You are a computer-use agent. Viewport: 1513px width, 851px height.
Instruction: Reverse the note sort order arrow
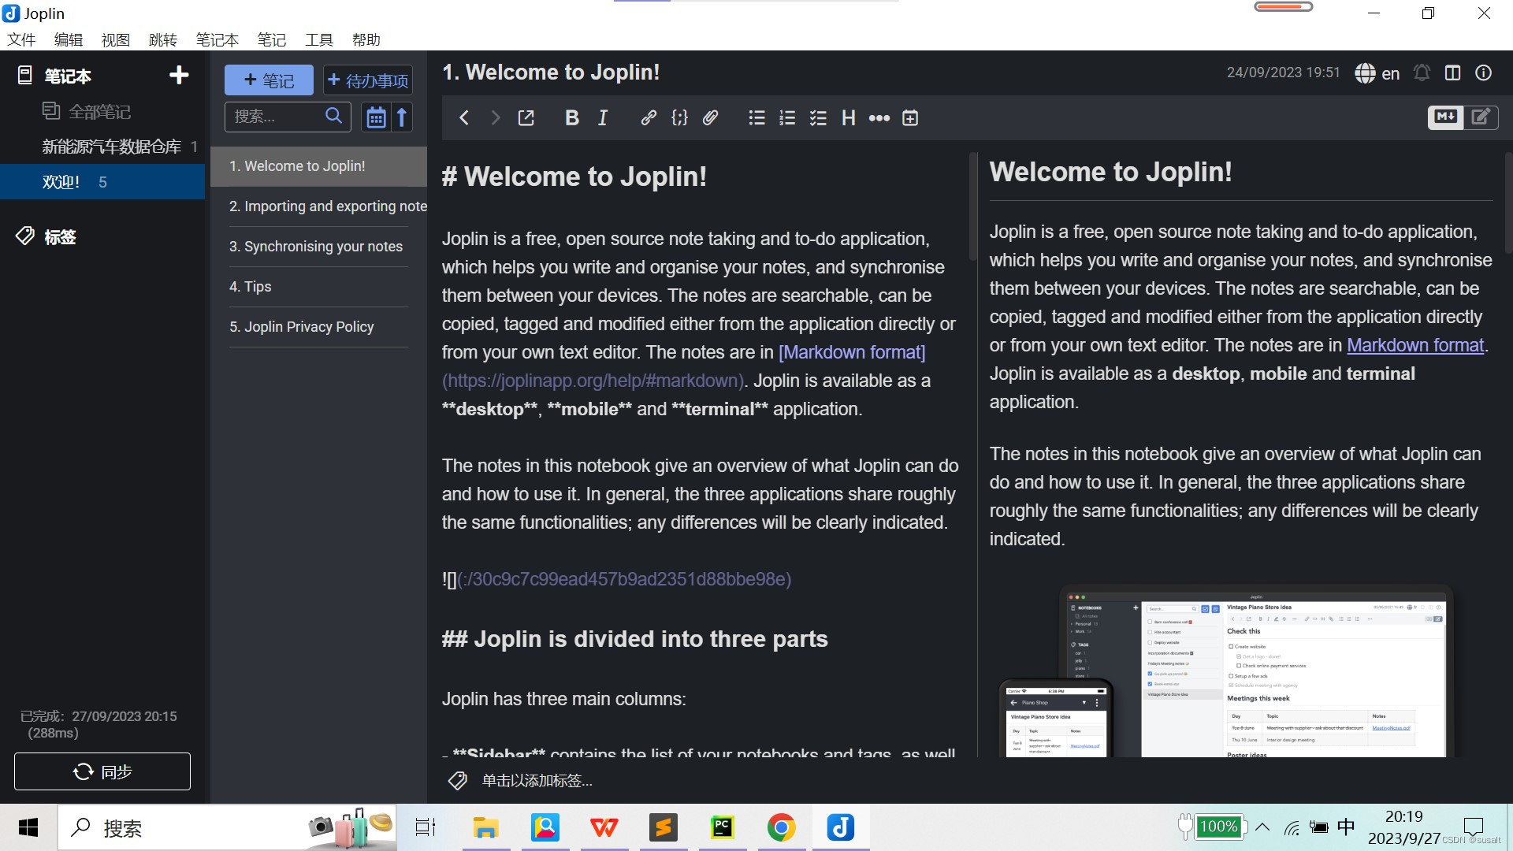tap(402, 117)
